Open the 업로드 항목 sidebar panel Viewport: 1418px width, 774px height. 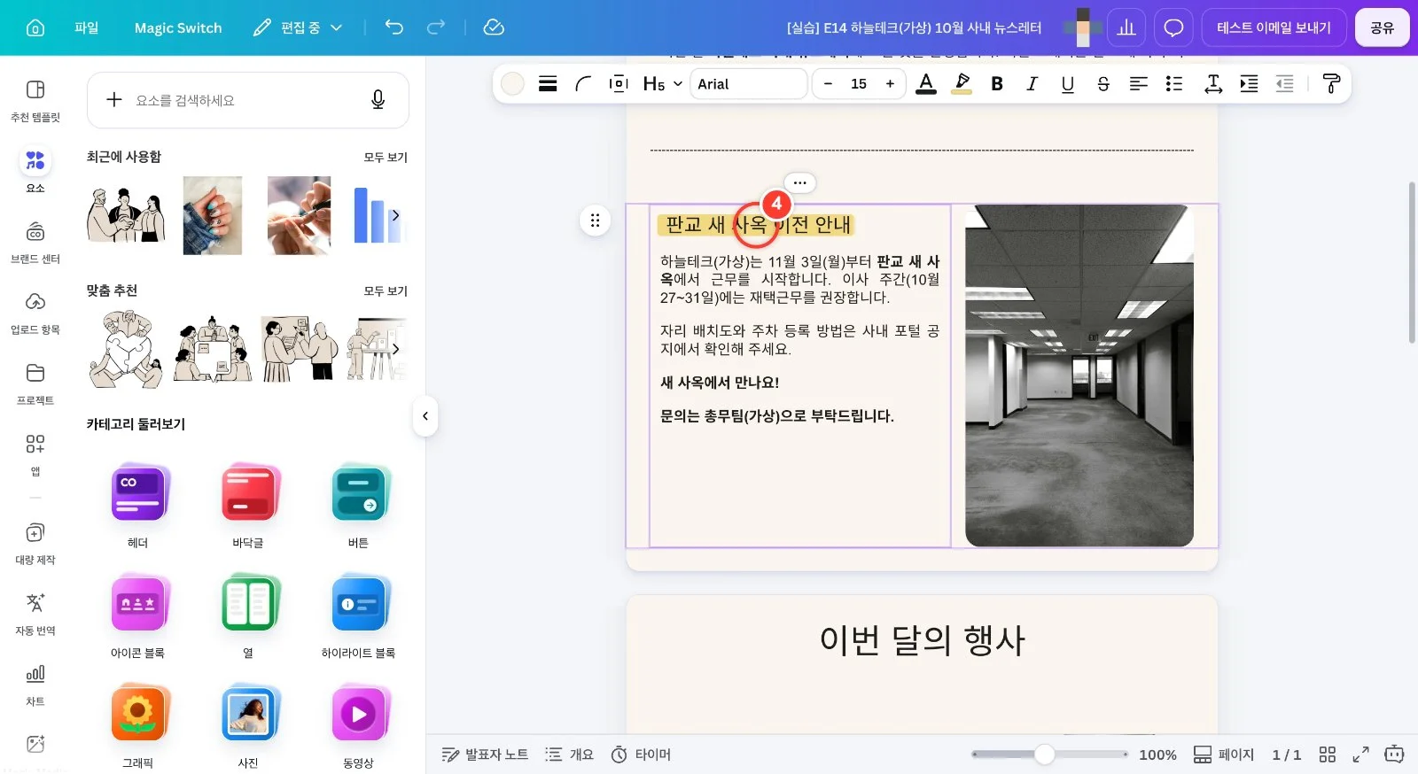[35, 313]
